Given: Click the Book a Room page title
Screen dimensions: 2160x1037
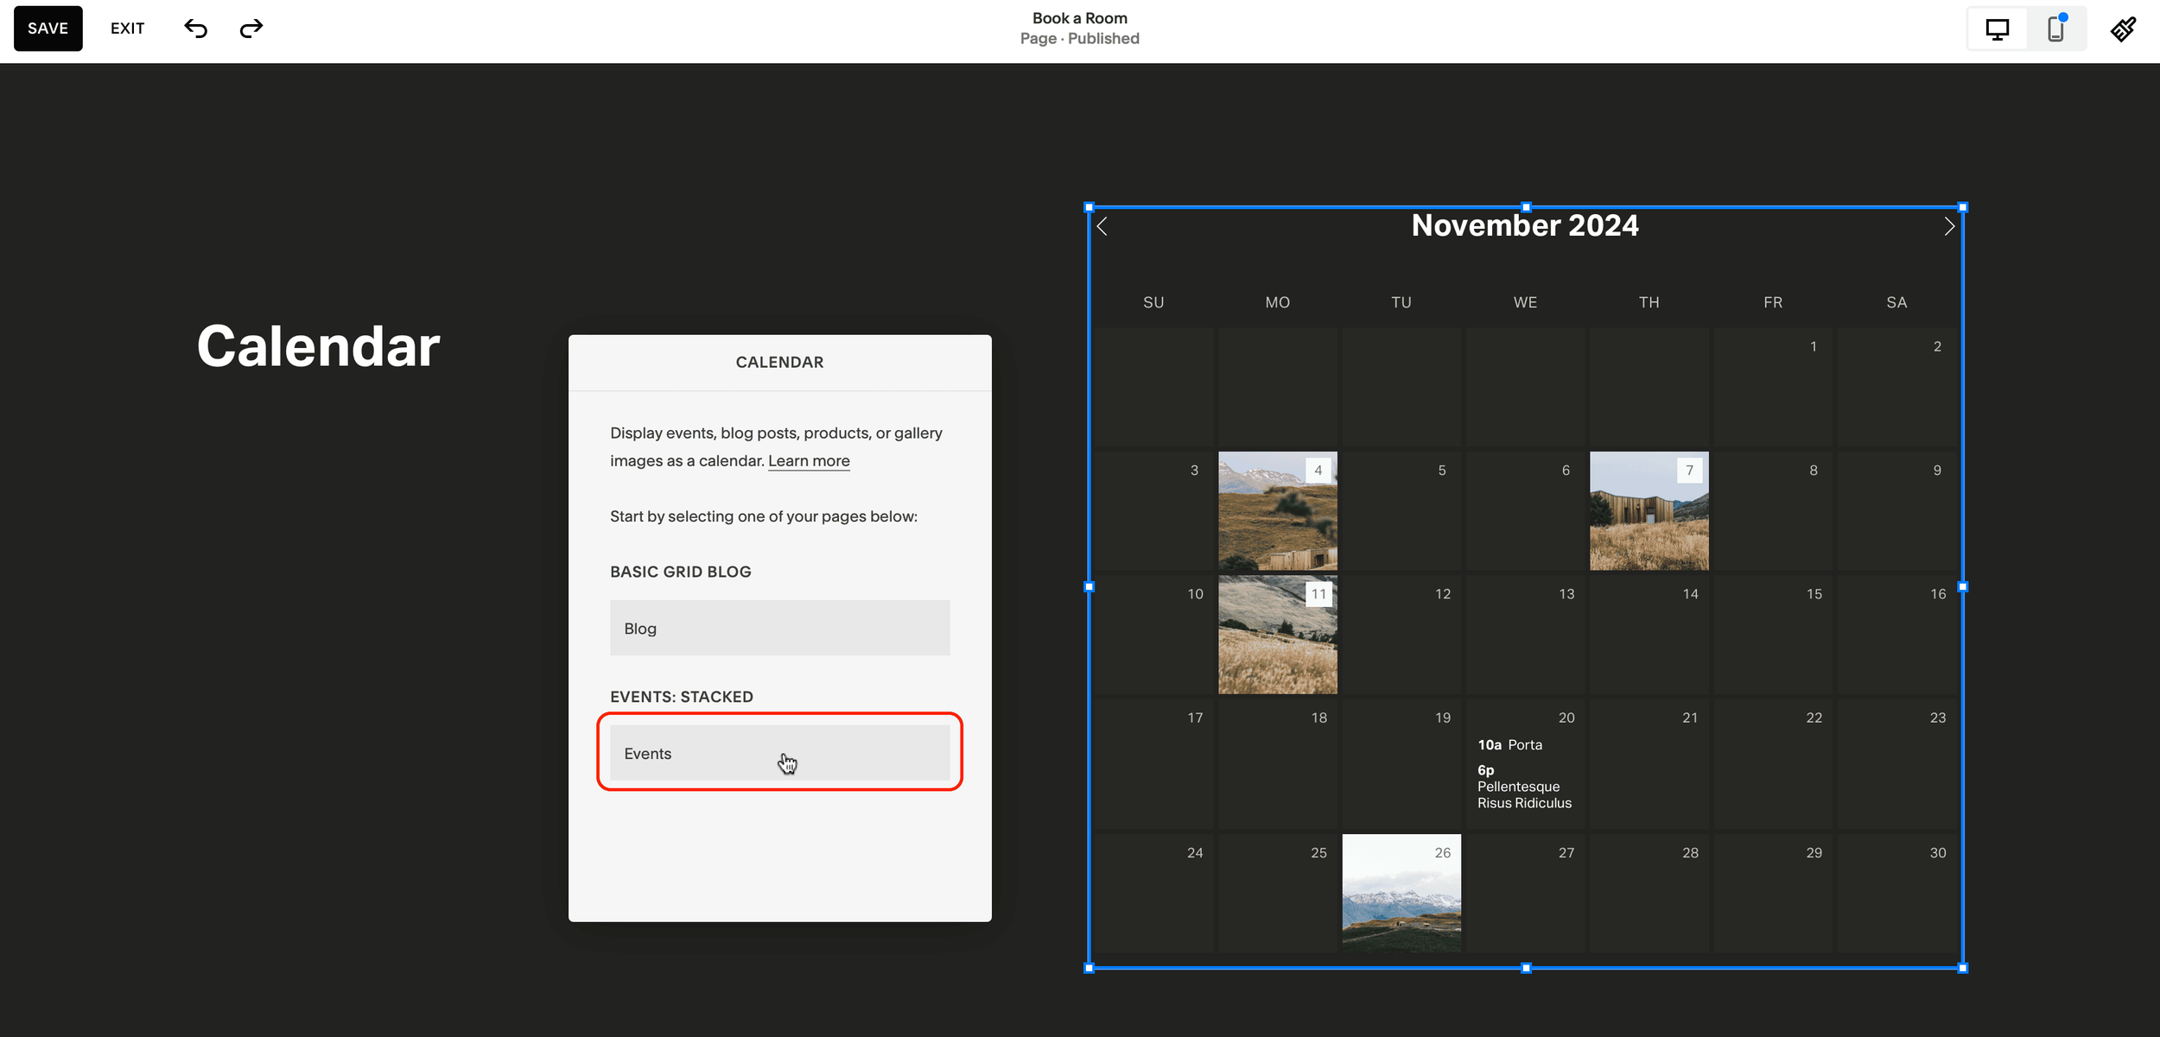Looking at the screenshot, I should 1079,17.
